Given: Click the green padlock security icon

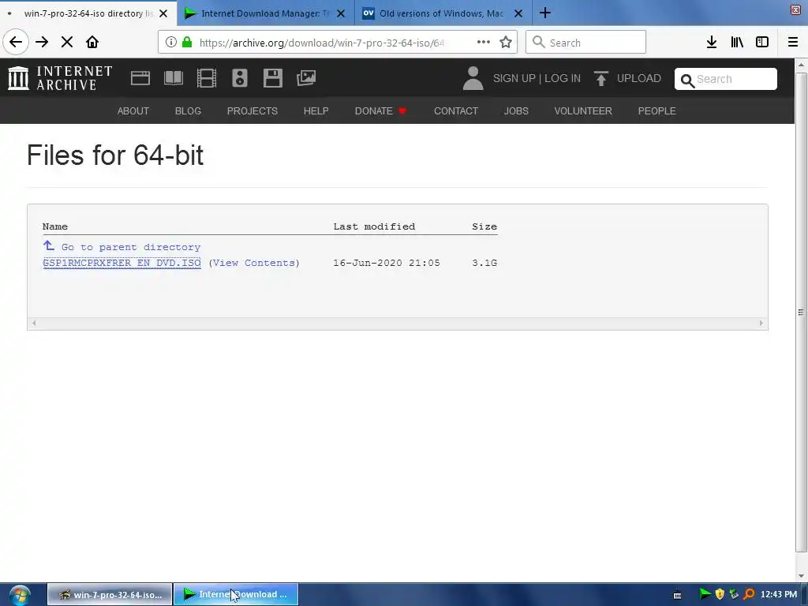Looking at the screenshot, I should coord(188,43).
